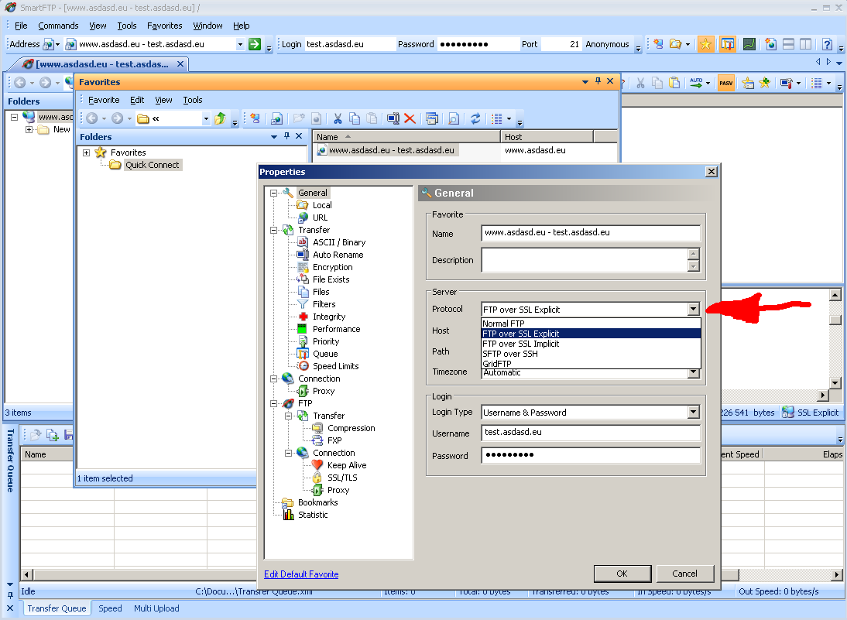Click Username field in Properties dialog
Image resolution: width=847 pixels, height=620 pixels.
(591, 433)
